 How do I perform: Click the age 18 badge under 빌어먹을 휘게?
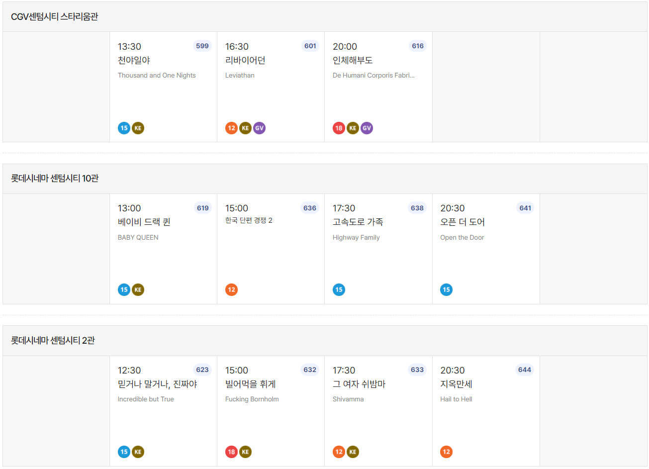pyautogui.click(x=231, y=452)
